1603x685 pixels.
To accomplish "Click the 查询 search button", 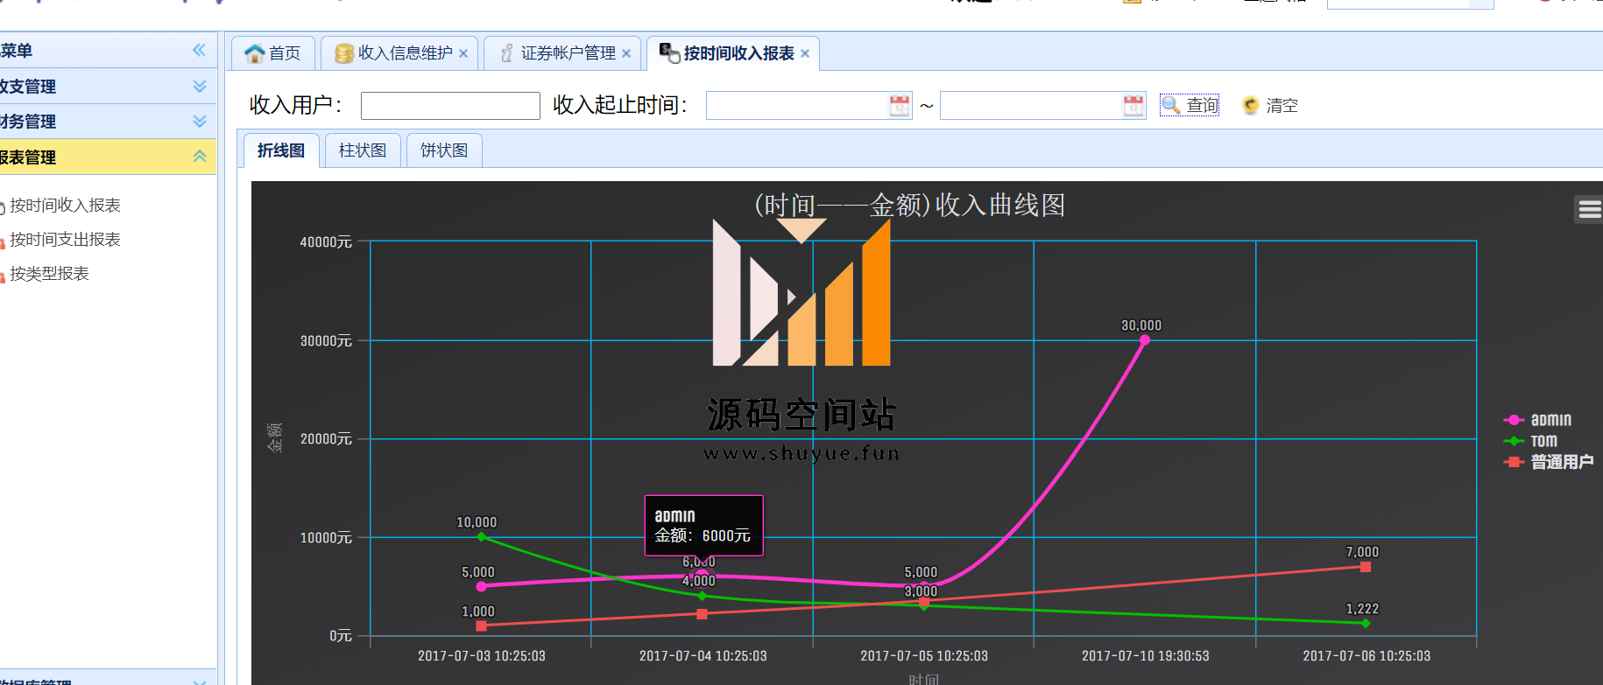I will point(1190,105).
